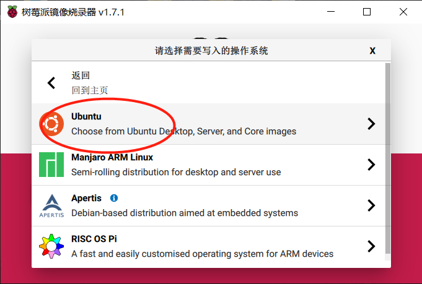Select the Ubuntu title text

[x=86, y=116]
